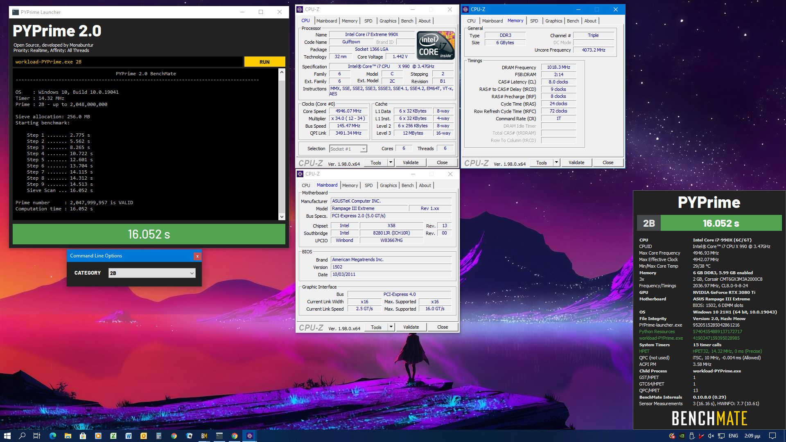
Task: Expand Tools arrow in CPU-Z Processor window
Action: pyautogui.click(x=391, y=162)
